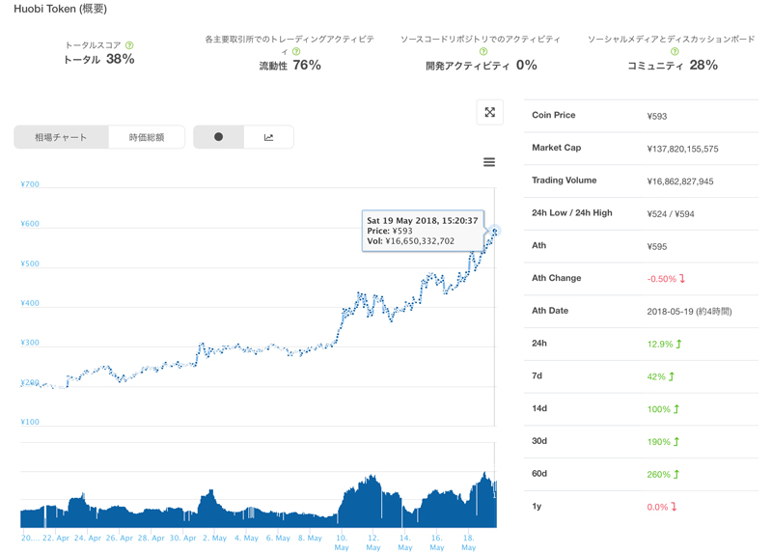Image resolution: width=772 pixels, height=554 pixels.
Task: Click the help icon beside トータルスコア
Action: [129, 45]
